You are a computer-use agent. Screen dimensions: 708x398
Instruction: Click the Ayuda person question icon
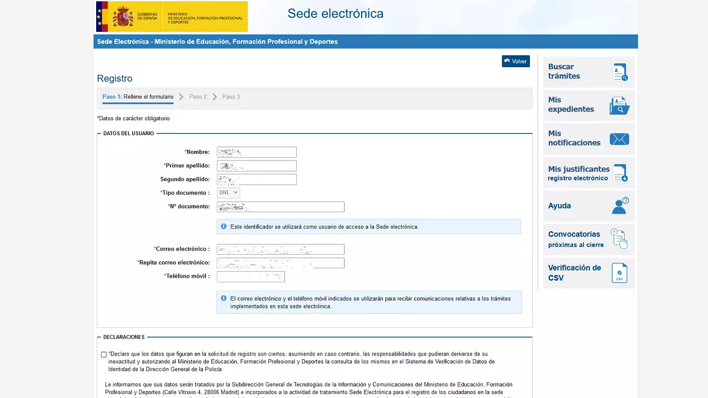pos(620,206)
